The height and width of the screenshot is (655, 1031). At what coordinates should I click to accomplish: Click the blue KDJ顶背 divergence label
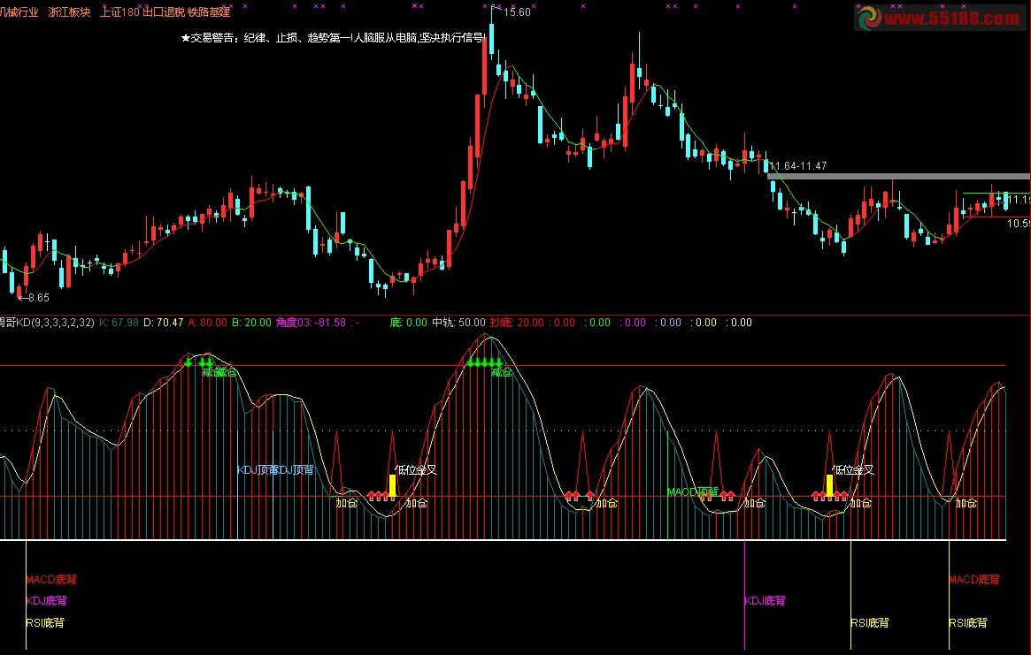tap(257, 470)
